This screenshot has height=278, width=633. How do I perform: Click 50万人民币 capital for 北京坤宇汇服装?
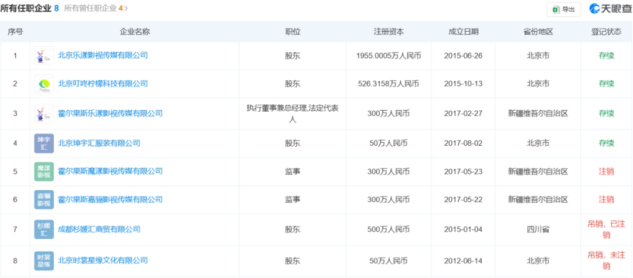tap(389, 143)
